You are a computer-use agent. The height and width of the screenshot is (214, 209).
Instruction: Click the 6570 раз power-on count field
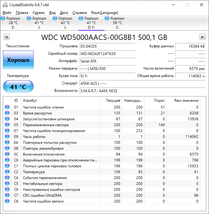click(x=190, y=69)
